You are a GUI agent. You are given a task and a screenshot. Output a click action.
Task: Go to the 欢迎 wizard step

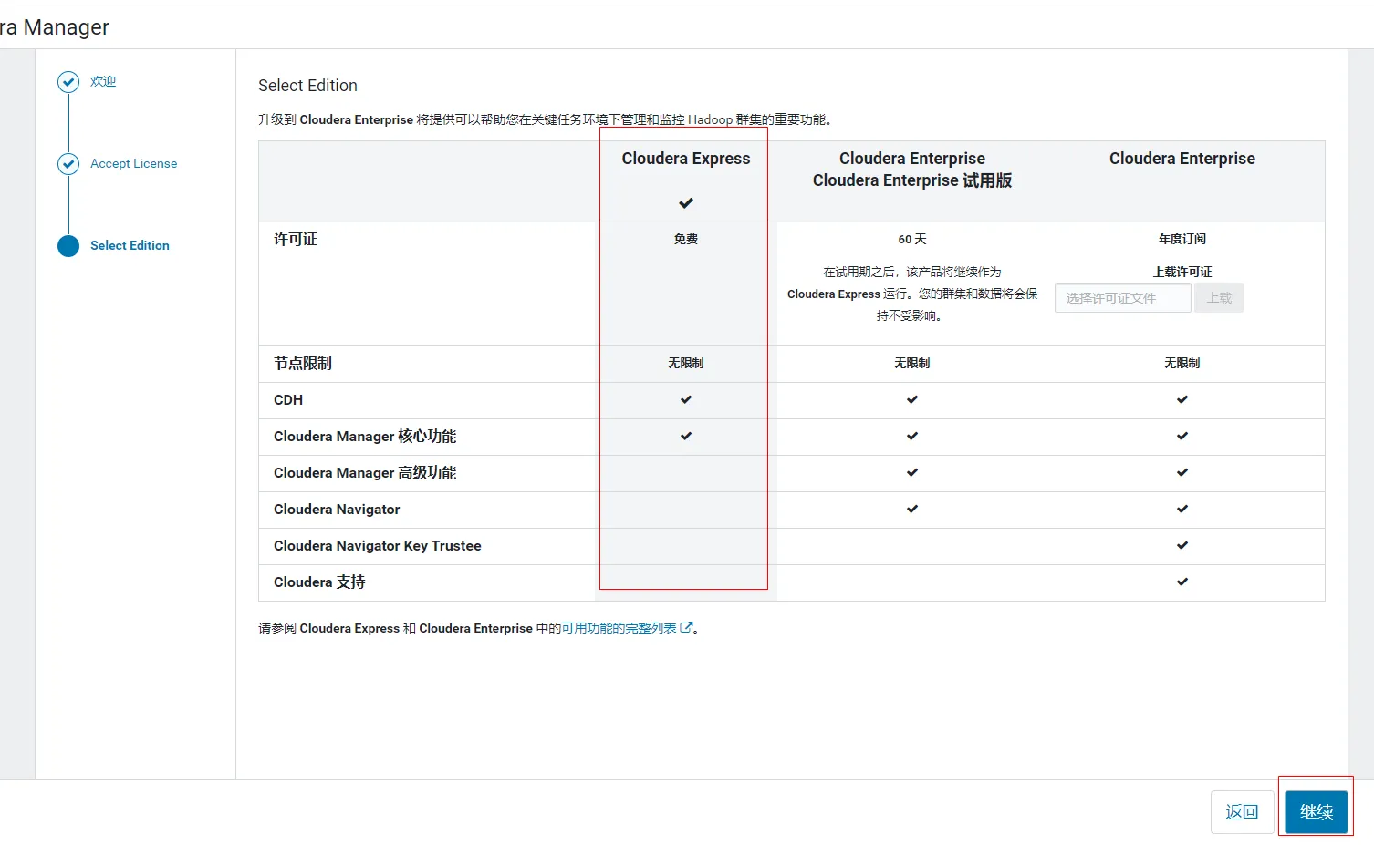pyautogui.click(x=103, y=82)
